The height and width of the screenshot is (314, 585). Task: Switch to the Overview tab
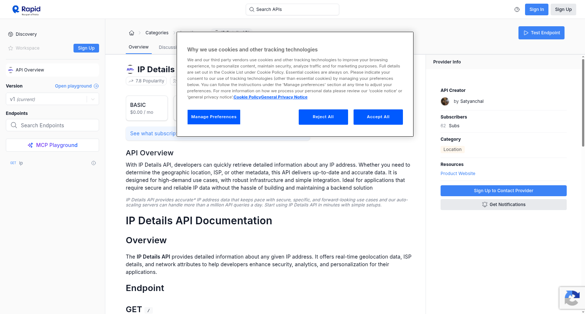[x=139, y=47]
